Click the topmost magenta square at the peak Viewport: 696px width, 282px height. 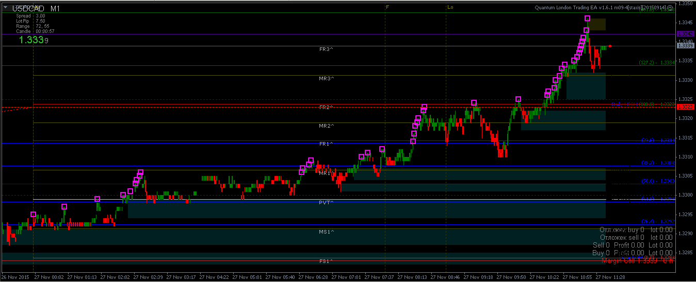click(588, 19)
